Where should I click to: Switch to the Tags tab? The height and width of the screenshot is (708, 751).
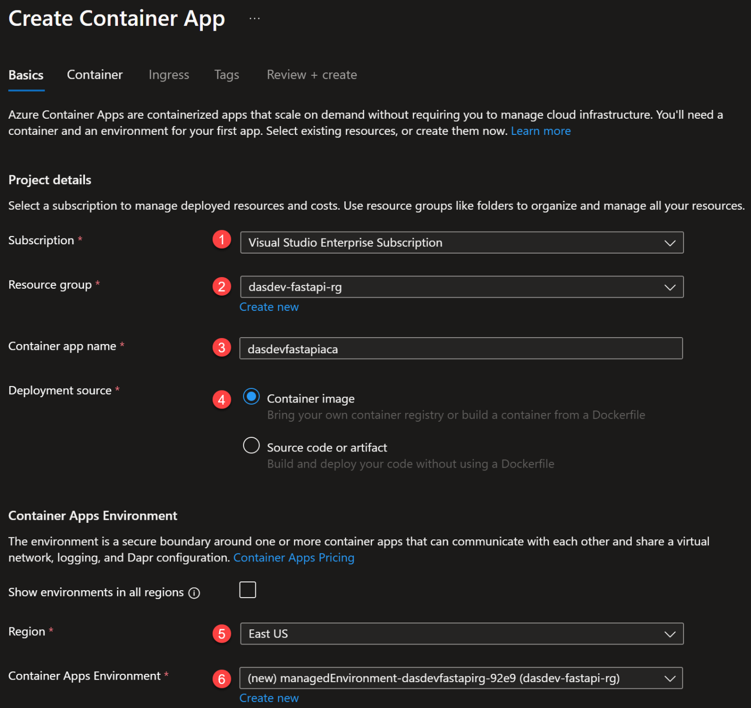(226, 75)
